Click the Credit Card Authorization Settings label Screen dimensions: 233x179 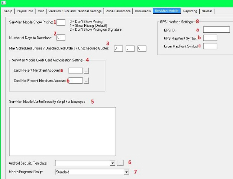[x=48, y=60]
